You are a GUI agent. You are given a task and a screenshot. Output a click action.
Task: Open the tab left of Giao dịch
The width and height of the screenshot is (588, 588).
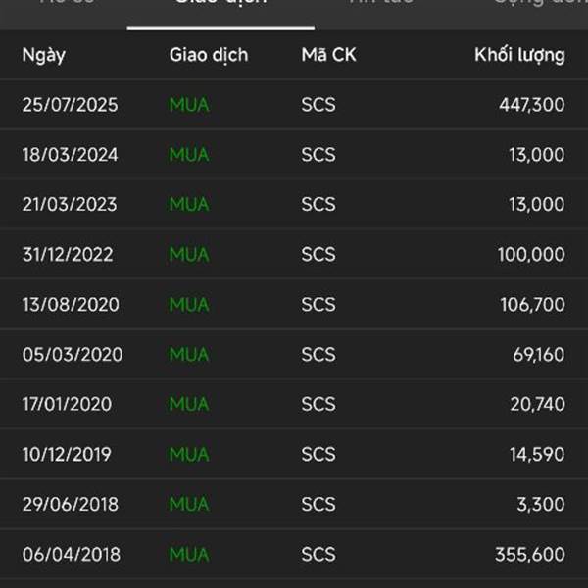[x=67, y=2]
